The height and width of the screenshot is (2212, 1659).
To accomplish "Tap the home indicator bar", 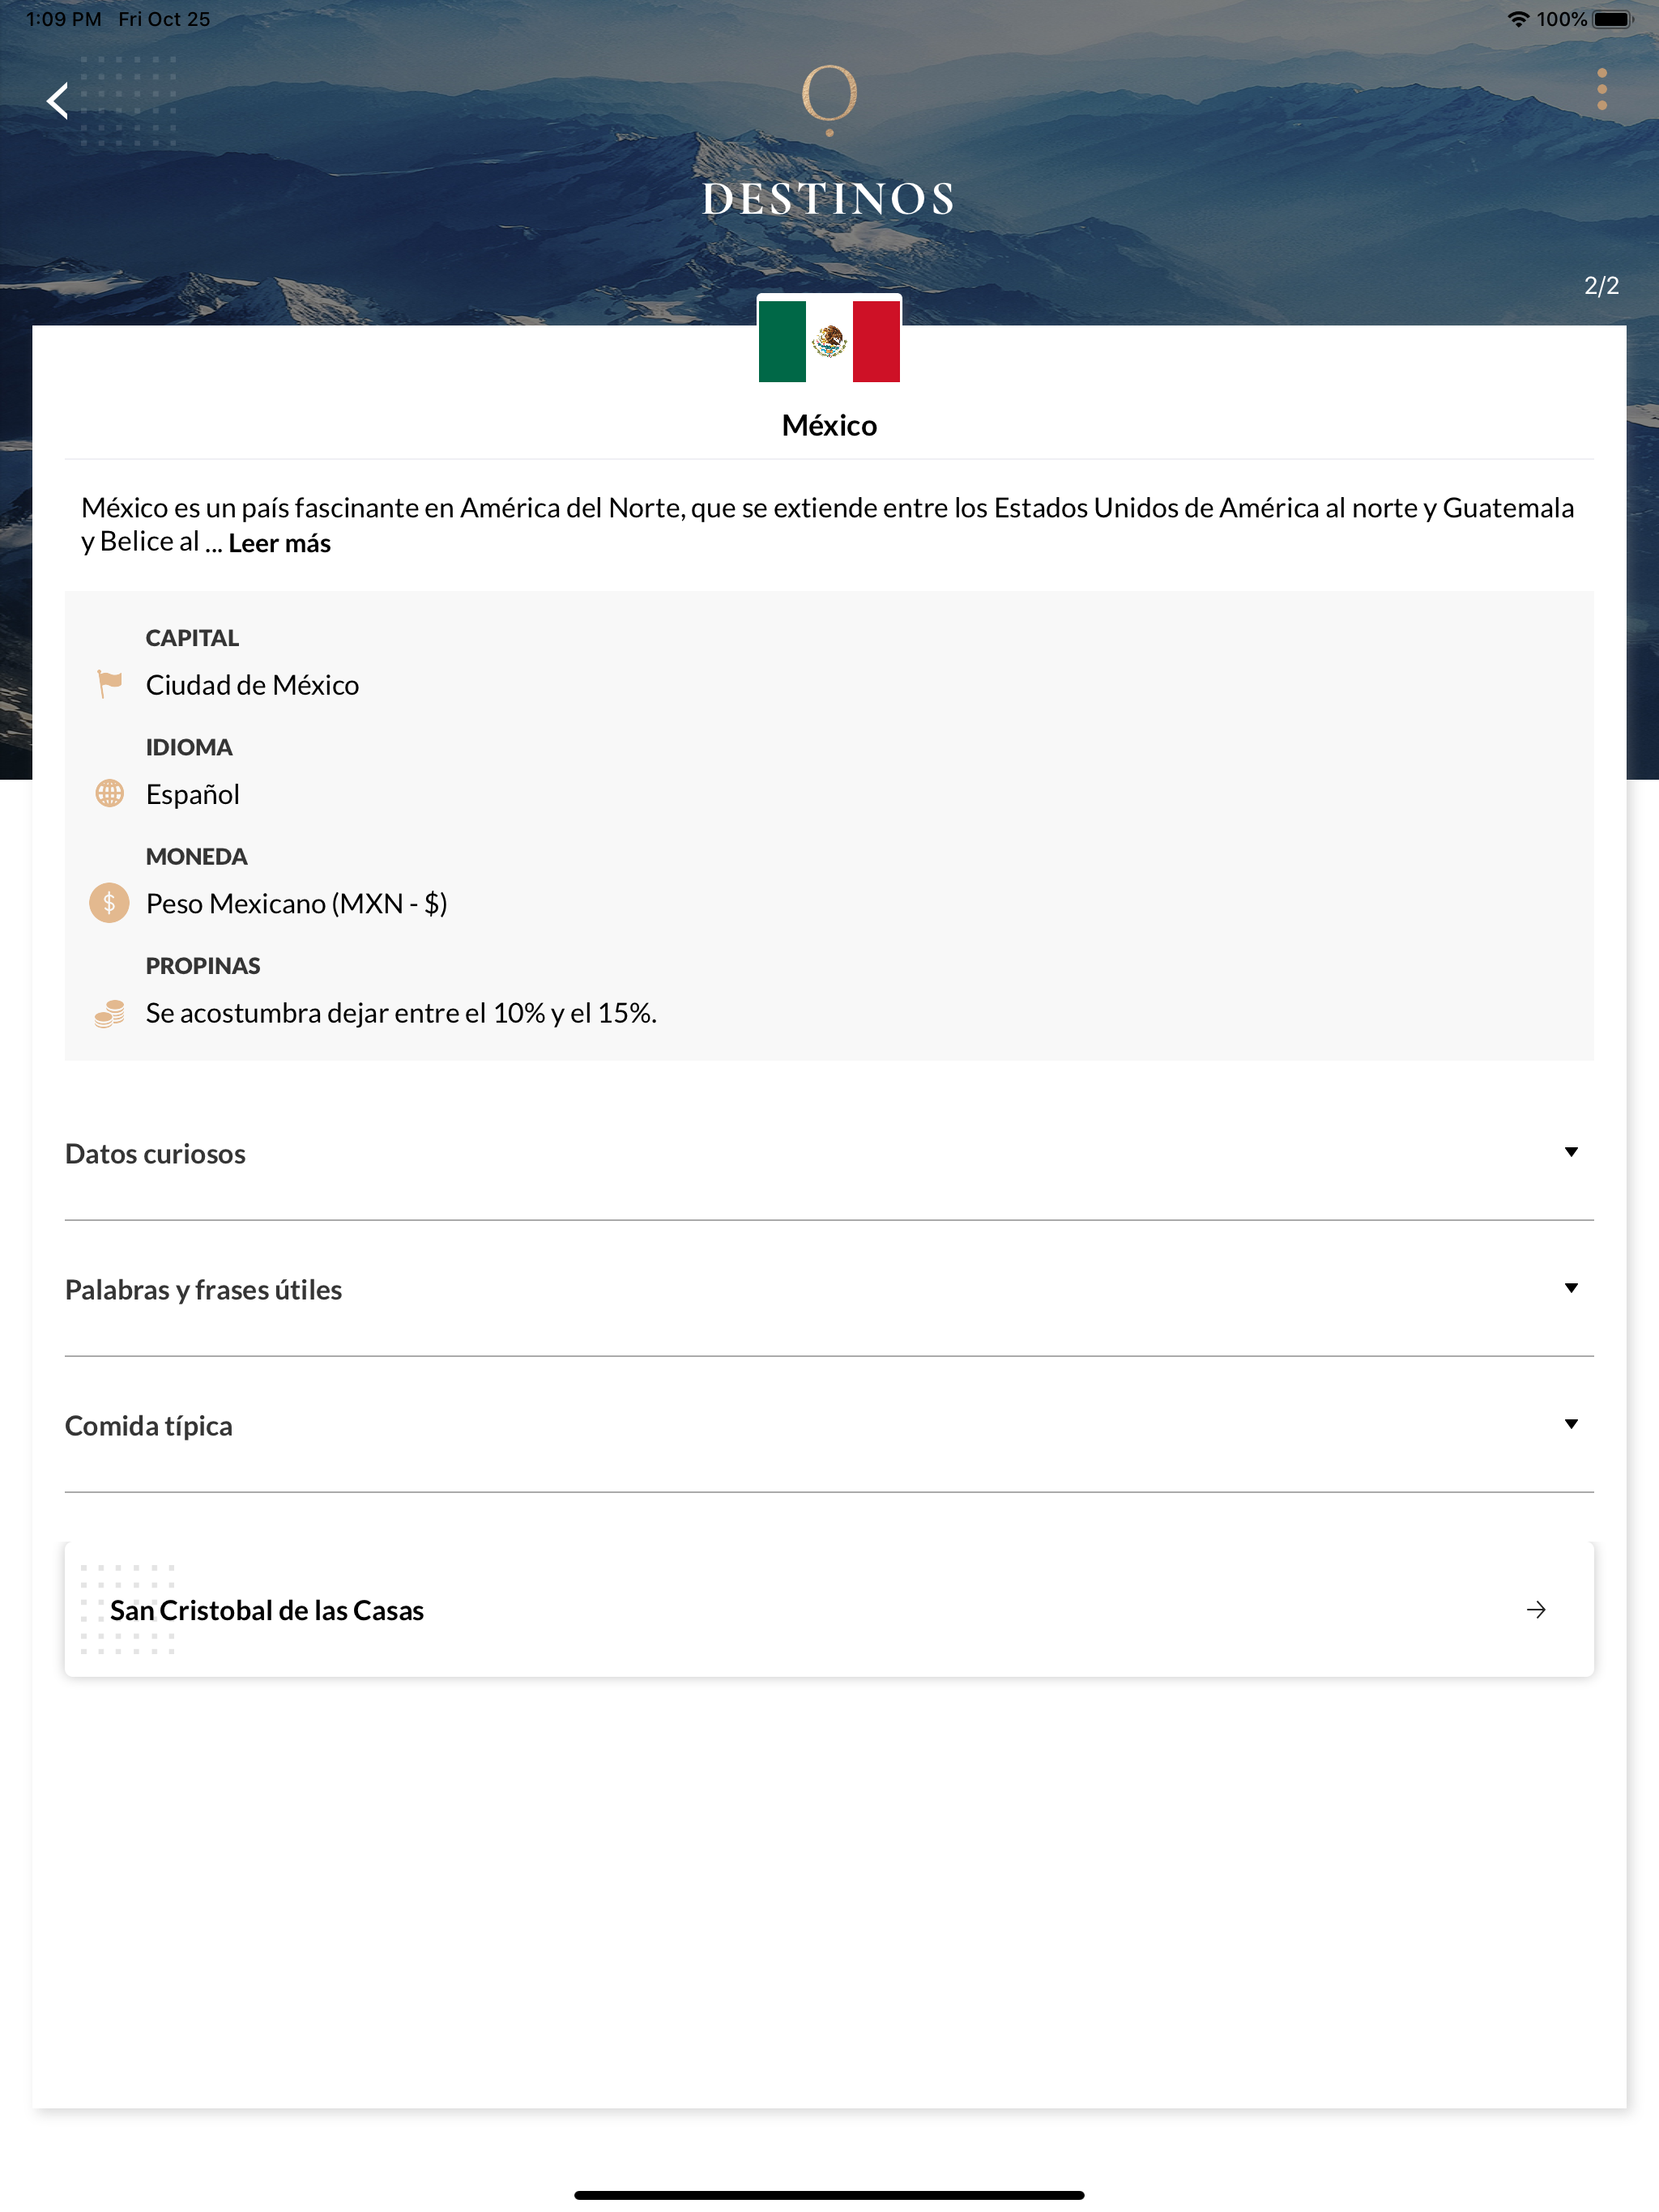I will coord(829,2195).
